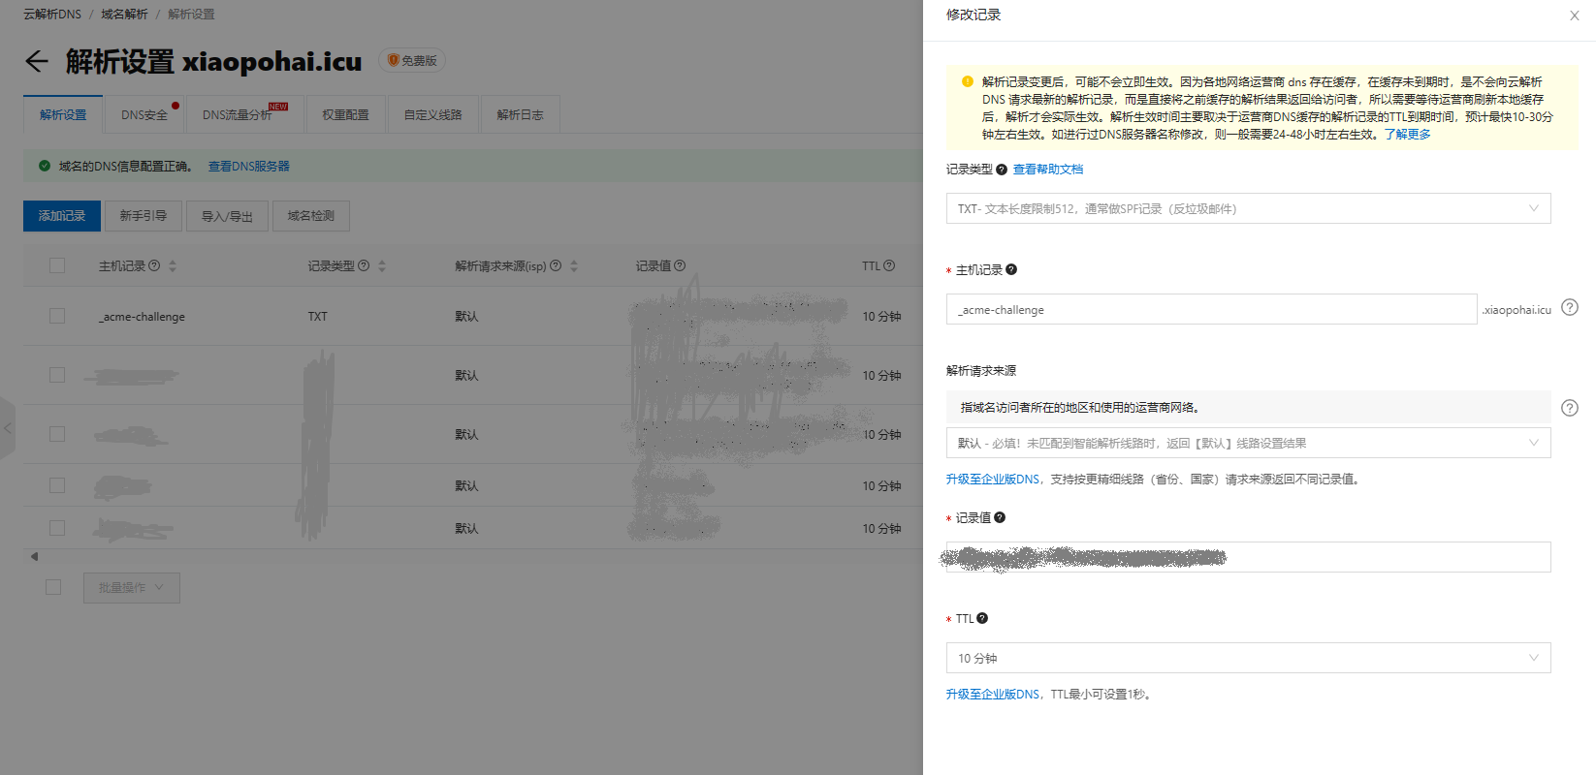Check the _acme-challenge row checkbox
The width and height of the screenshot is (1596, 775).
(57, 316)
